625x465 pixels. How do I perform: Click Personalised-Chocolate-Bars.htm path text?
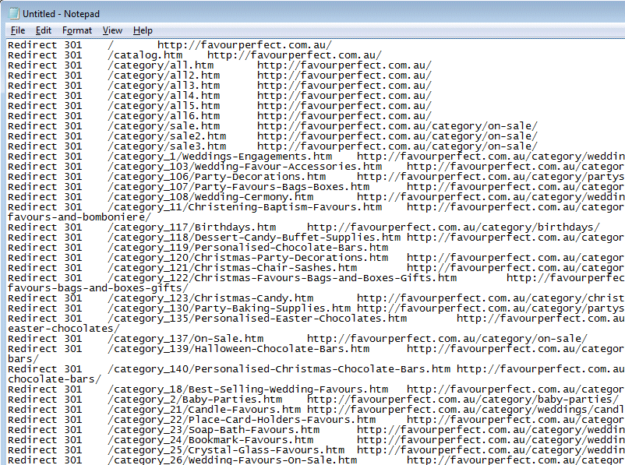(x=291, y=248)
